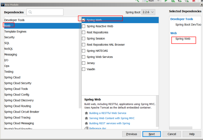Select the SQL category
Image resolution: width=203 pixels, height=140 pixels.
click(x=41, y=43)
